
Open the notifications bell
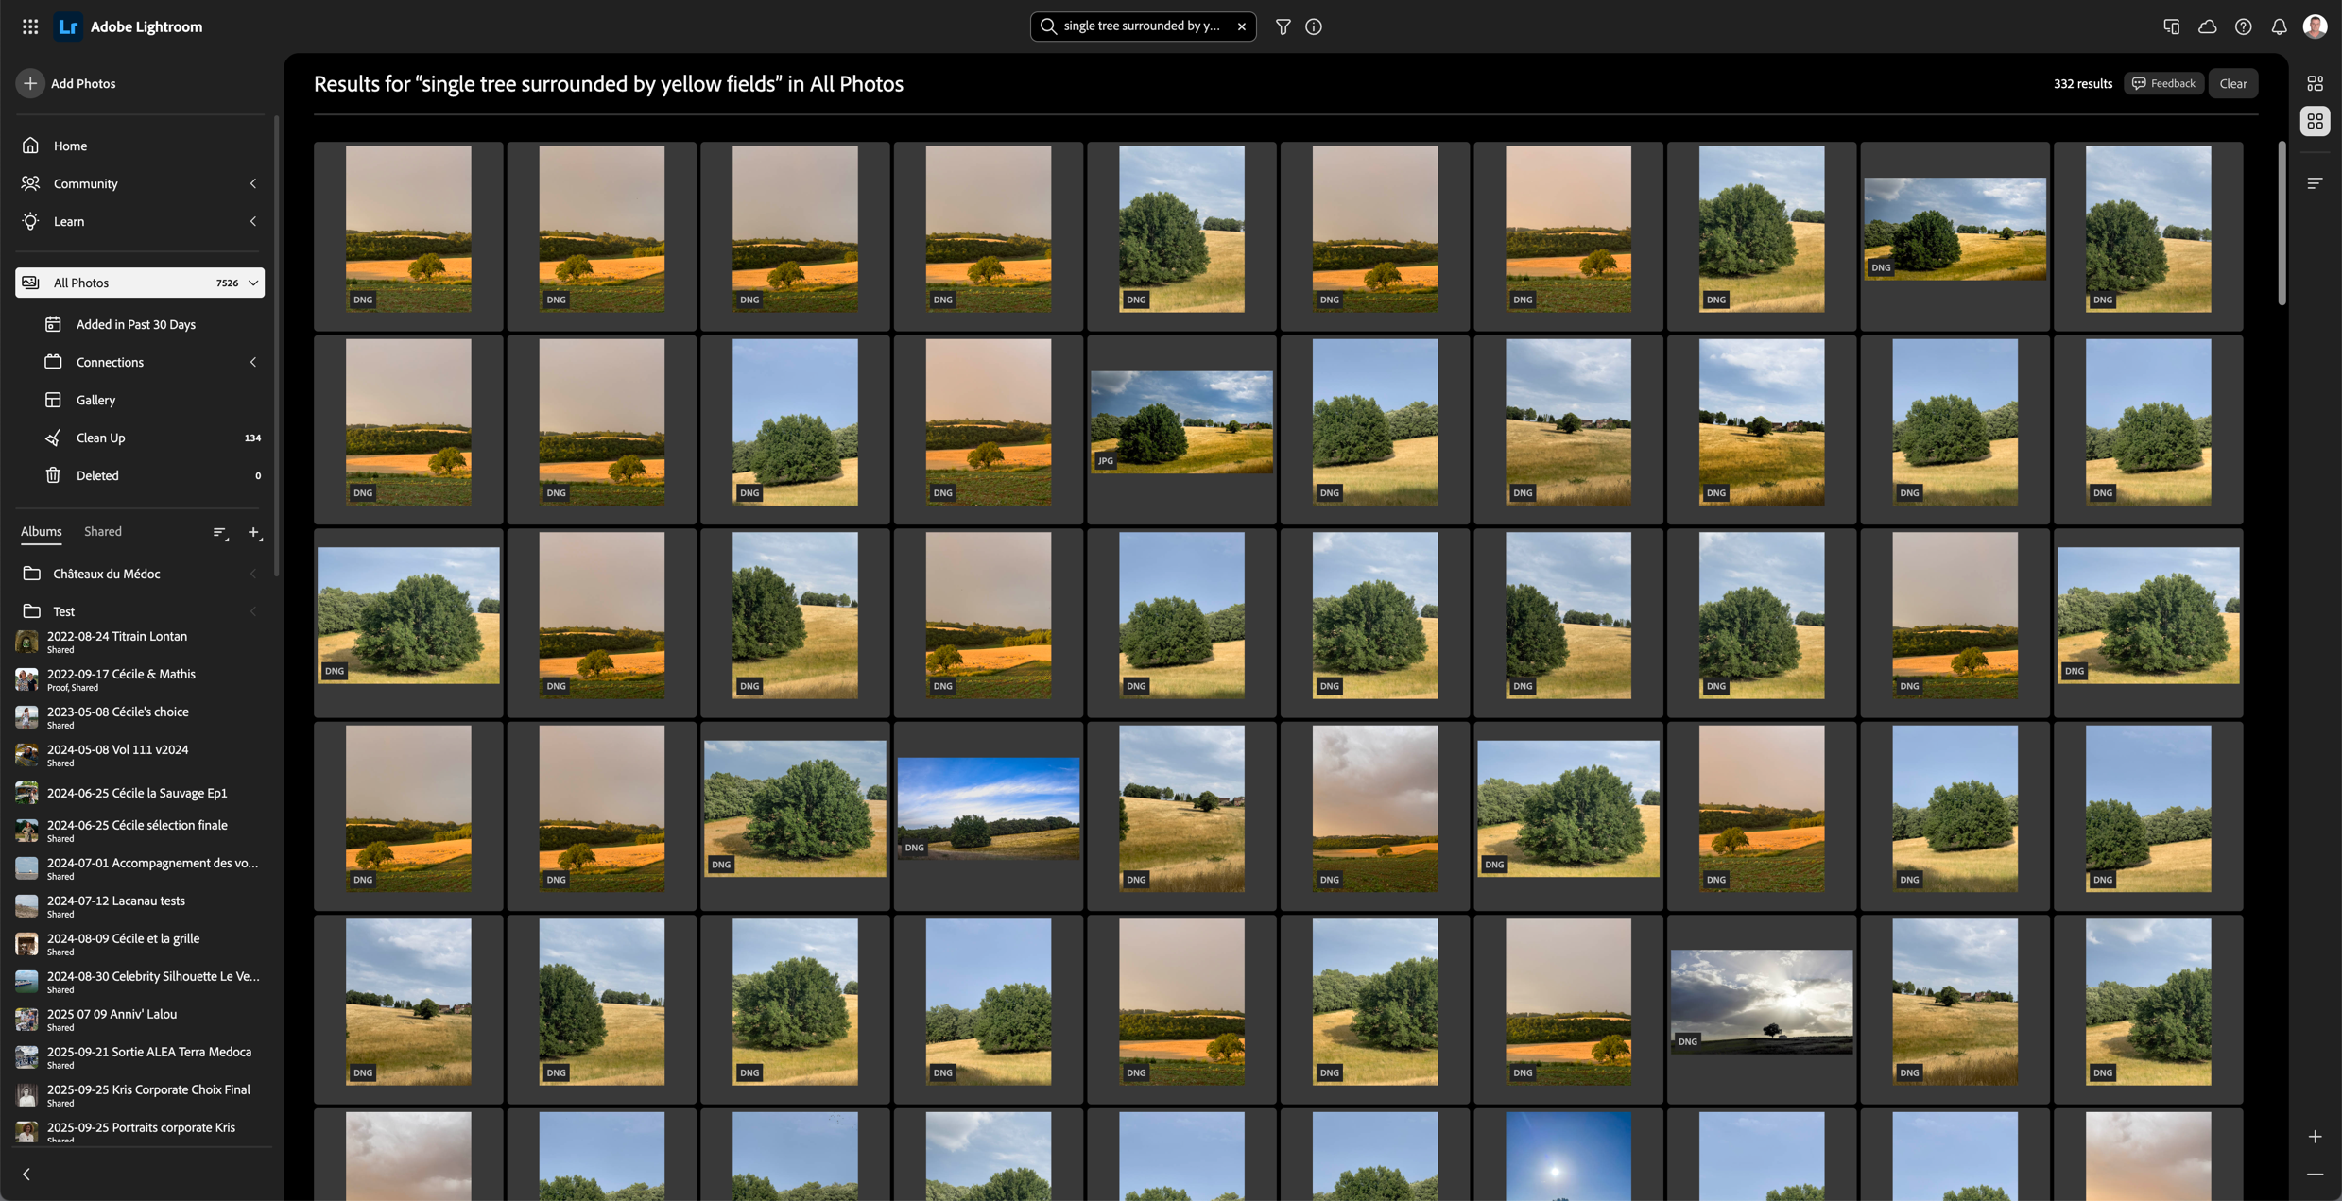(x=2279, y=26)
